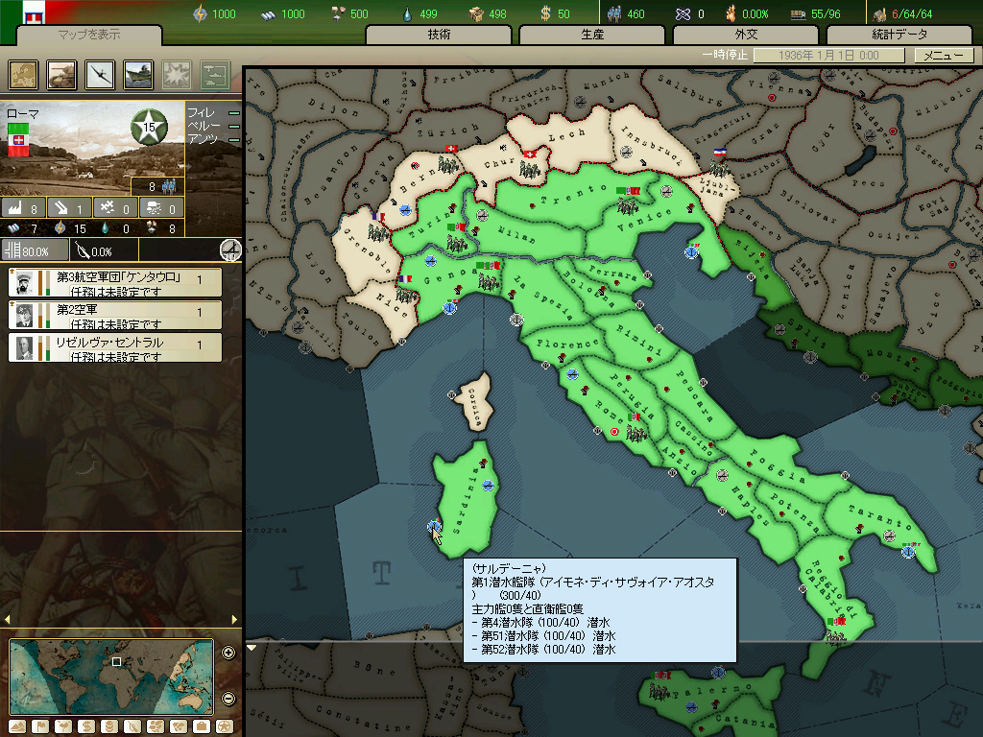Click the factory icon showing 8

(14, 208)
